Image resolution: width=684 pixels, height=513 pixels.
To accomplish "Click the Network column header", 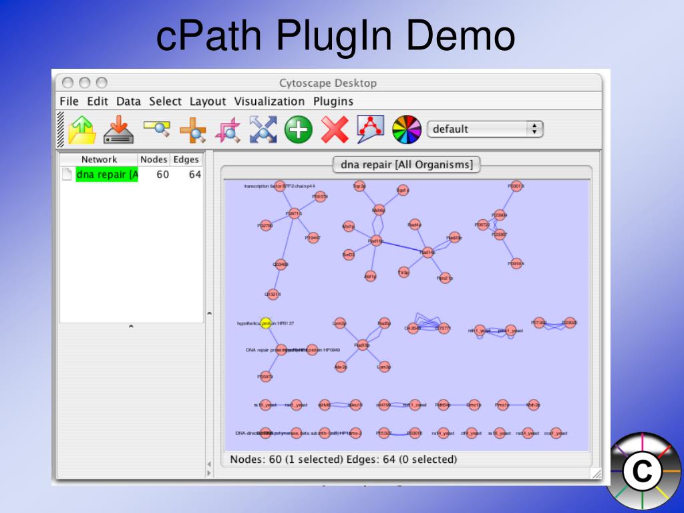I will click(99, 160).
